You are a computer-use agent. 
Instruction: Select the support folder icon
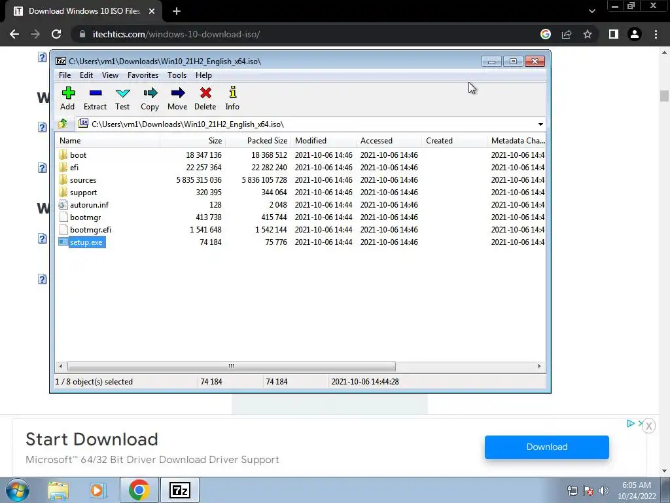tap(63, 192)
